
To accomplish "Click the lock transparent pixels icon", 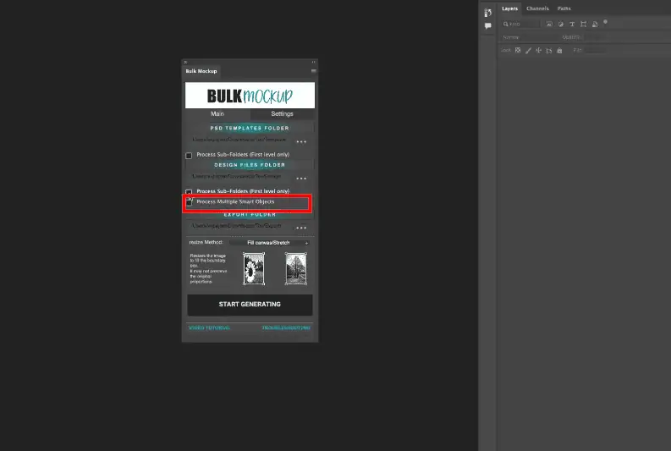I will coord(518,51).
